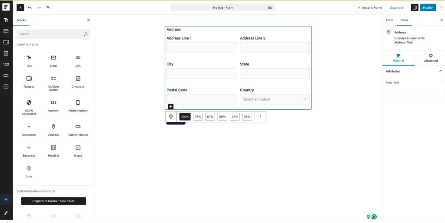Open the document overview list view
Viewport: 445px width, 223px height.
48,8
